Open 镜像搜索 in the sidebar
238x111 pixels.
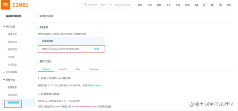(12, 87)
